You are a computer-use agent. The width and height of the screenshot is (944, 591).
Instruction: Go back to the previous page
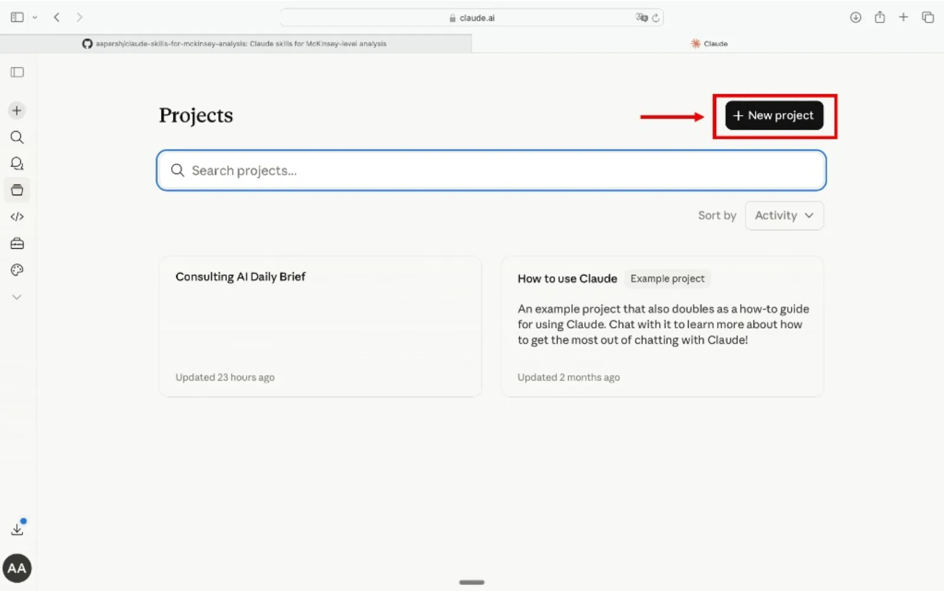[x=57, y=17]
